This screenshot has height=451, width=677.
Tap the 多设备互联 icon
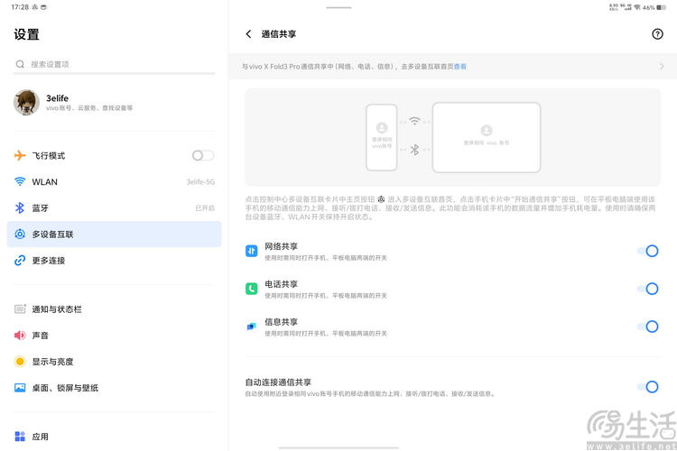(x=20, y=234)
